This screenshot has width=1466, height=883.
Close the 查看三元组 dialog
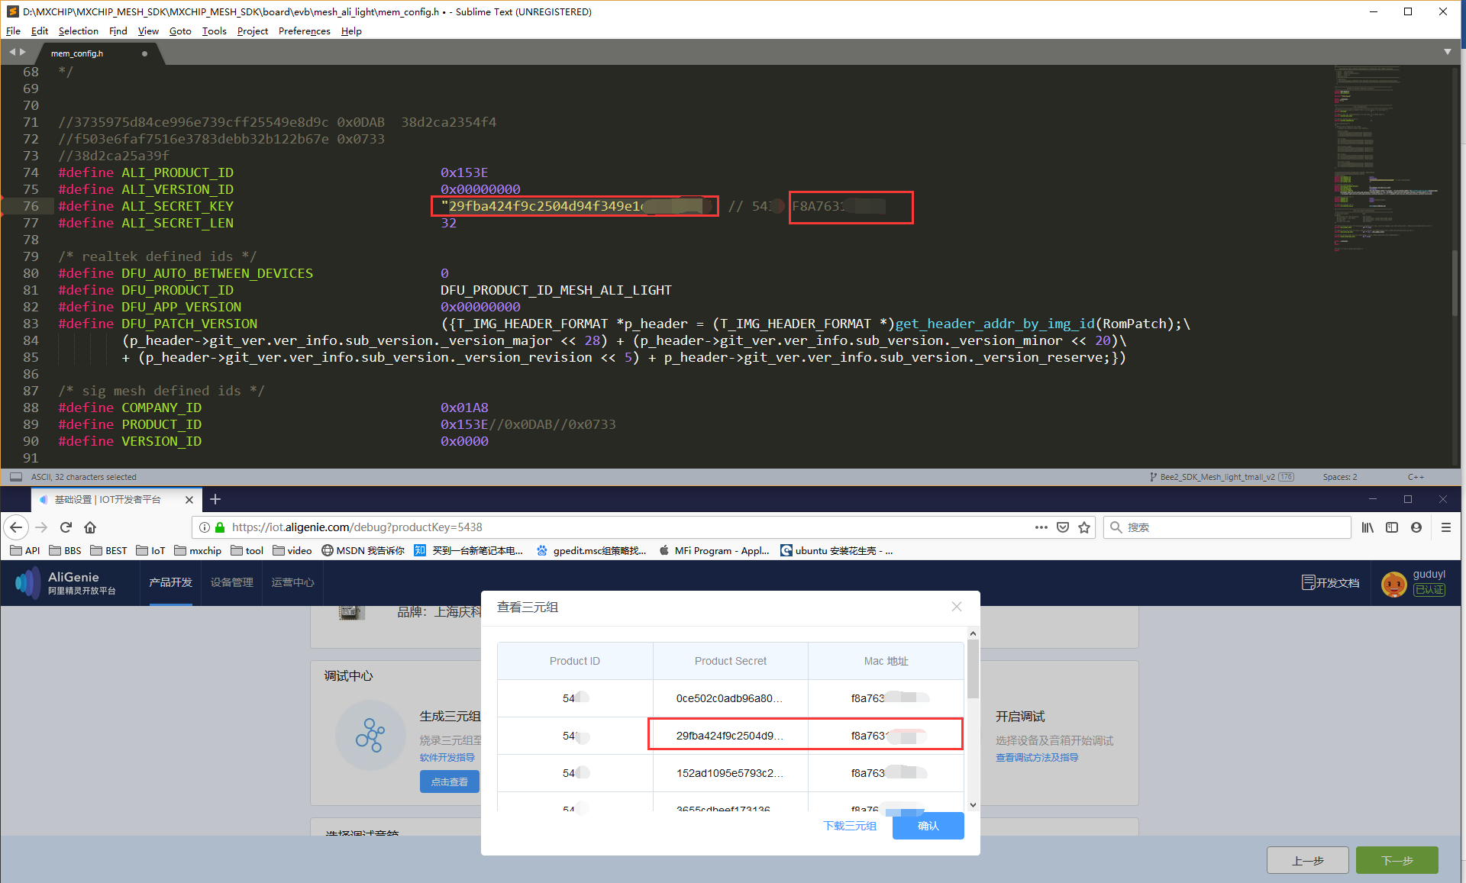pyautogui.click(x=957, y=607)
